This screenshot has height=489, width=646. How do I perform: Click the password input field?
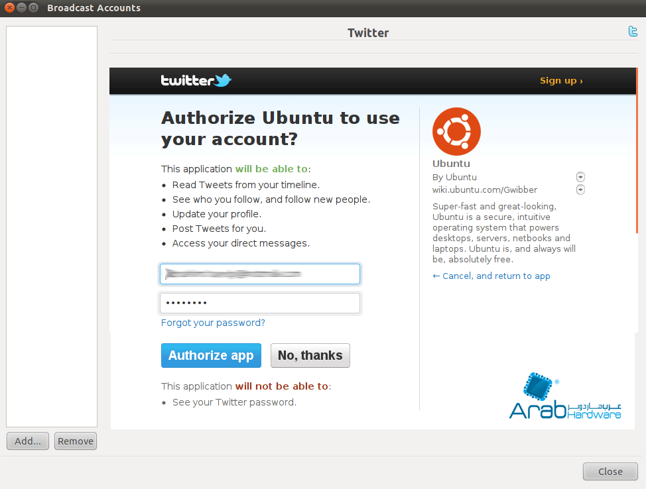tap(260, 303)
